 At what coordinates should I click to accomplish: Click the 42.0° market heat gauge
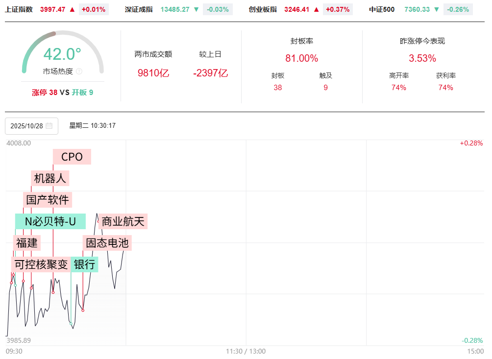[x=62, y=54]
